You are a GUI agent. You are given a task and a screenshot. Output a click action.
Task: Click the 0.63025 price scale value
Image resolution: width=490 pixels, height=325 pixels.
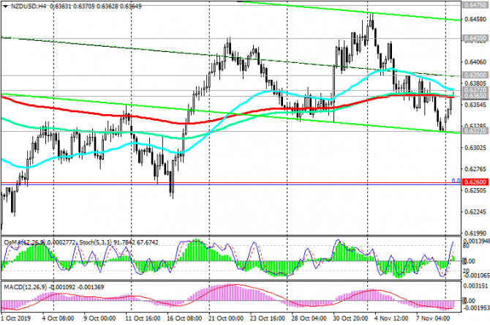(x=475, y=148)
